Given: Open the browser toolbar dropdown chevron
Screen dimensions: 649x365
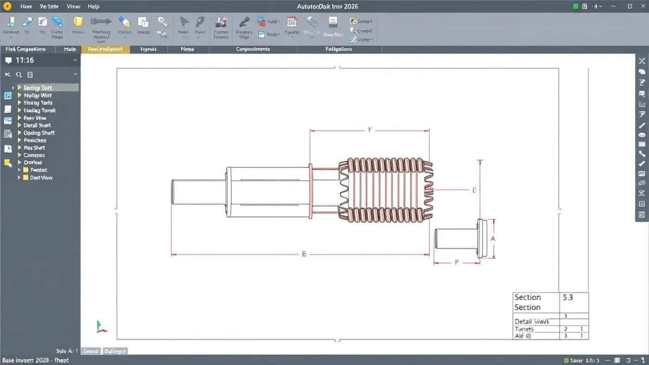Looking at the screenshot, I should [75, 74].
